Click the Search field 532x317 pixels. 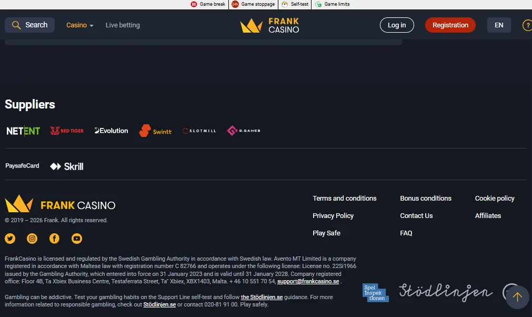pos(29,25)
